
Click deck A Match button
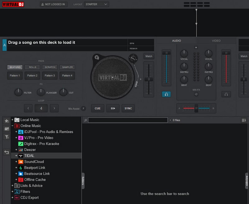point(149,56)
